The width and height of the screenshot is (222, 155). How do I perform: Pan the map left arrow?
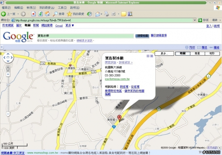point(5,58)
